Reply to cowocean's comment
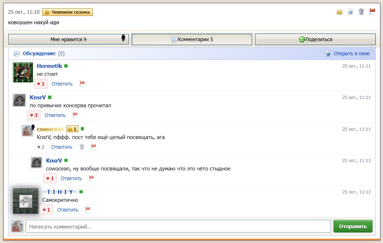This screenshot has width=383, height=243. (x=62, y=147)
